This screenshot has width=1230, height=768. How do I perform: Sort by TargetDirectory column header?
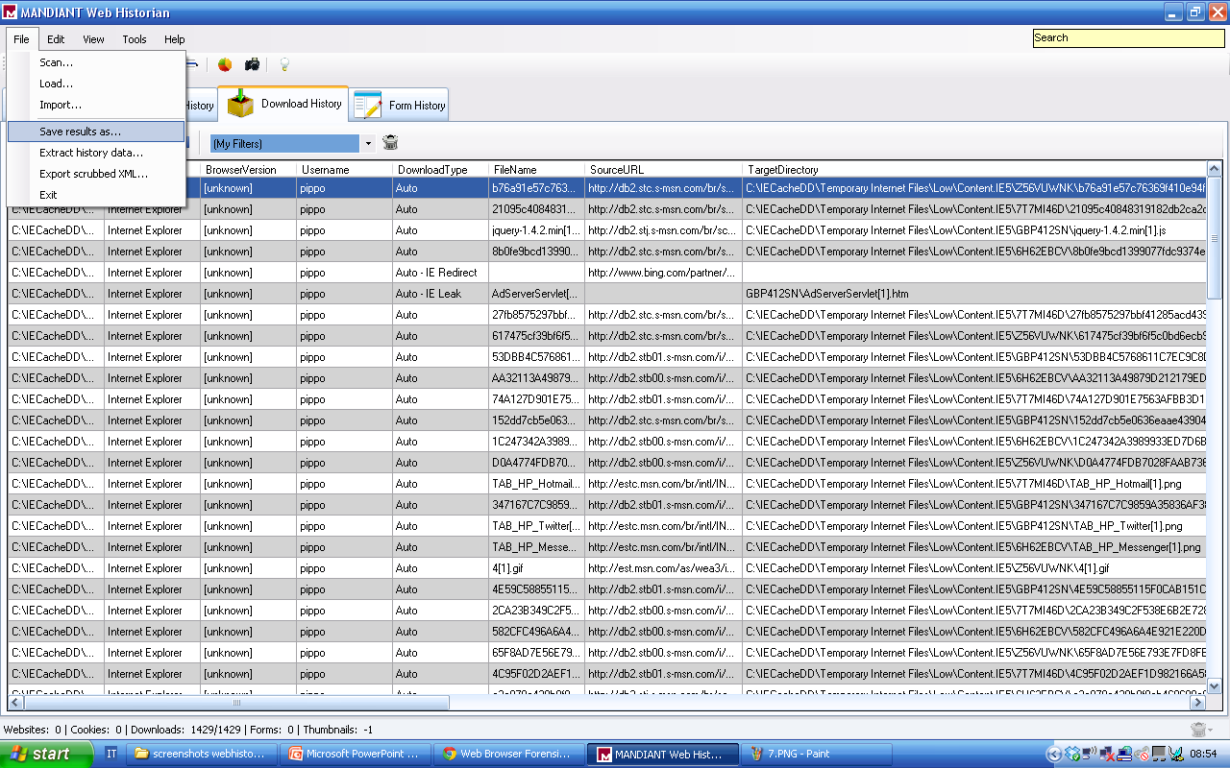tap(974, 170)
